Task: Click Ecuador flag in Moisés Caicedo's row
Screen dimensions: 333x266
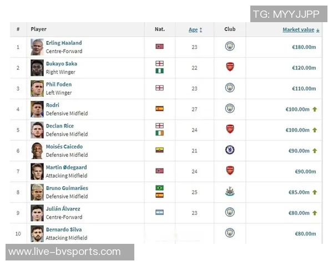Action: pos(159,150)
